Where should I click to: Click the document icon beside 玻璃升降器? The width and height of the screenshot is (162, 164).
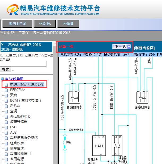[6, 122]
